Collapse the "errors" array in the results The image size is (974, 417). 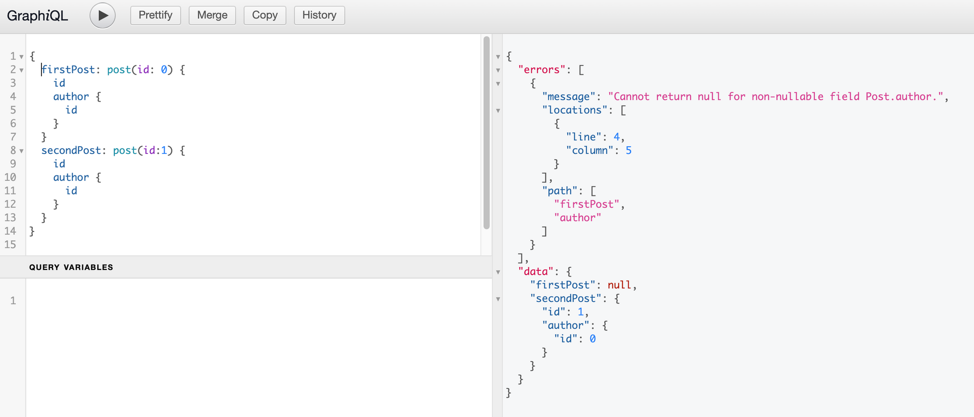tap(498, 70)
